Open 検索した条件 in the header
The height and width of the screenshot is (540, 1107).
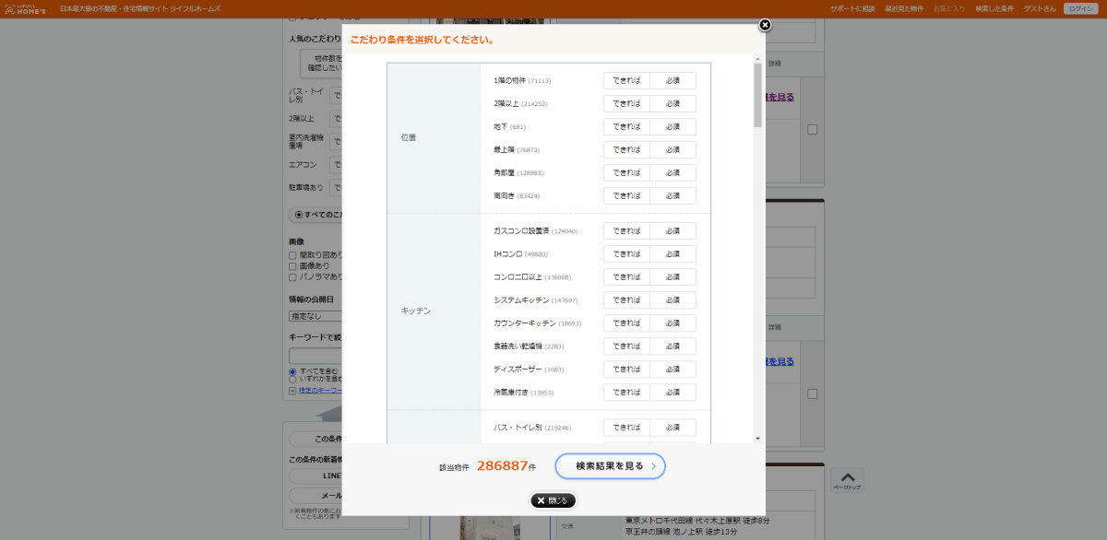click(994, 8)
